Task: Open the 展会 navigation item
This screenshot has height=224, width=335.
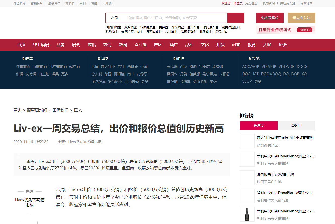Action: pos(76,45)
